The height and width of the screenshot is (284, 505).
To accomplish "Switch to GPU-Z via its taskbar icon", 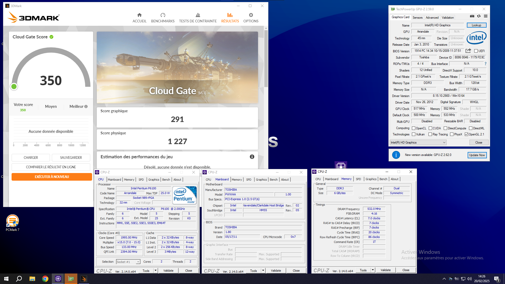I will click(x=71, y=279).
